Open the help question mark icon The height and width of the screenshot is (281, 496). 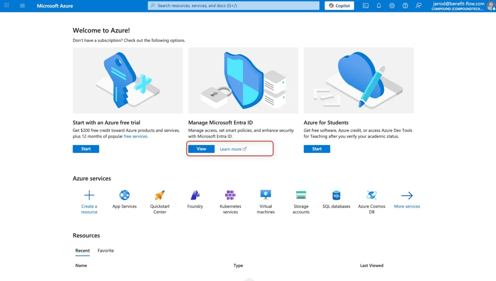coord(405,6)
